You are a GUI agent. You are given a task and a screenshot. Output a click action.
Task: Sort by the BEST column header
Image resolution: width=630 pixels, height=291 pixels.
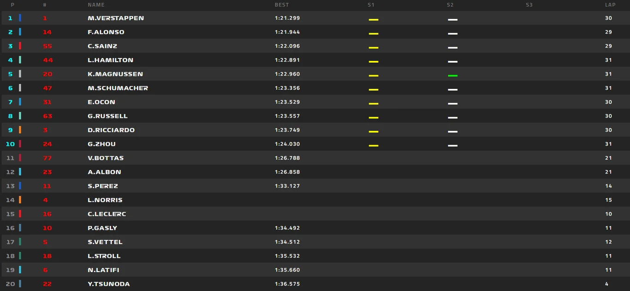282,5
